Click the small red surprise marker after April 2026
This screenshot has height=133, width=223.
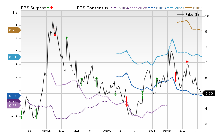click(187, 62)
